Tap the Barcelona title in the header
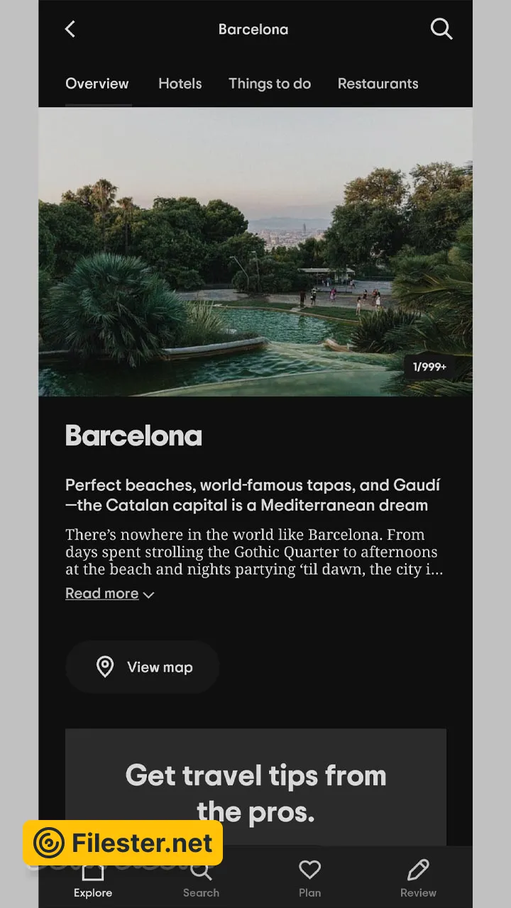511x908 pixels. (253, 30)
